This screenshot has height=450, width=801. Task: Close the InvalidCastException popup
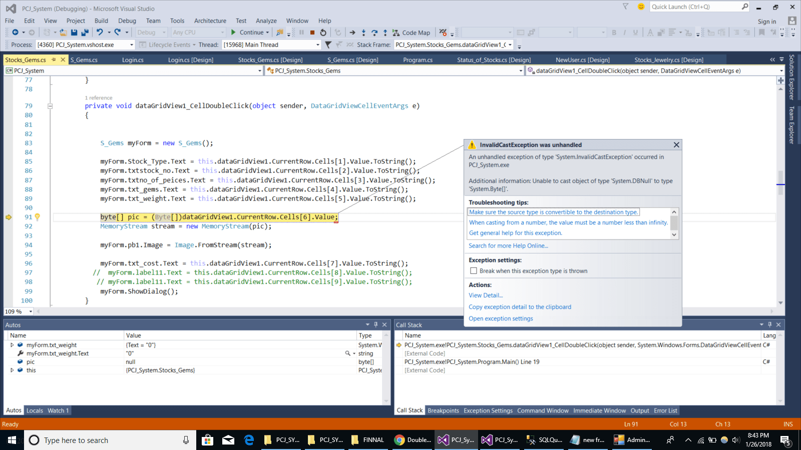coord(676,145)
